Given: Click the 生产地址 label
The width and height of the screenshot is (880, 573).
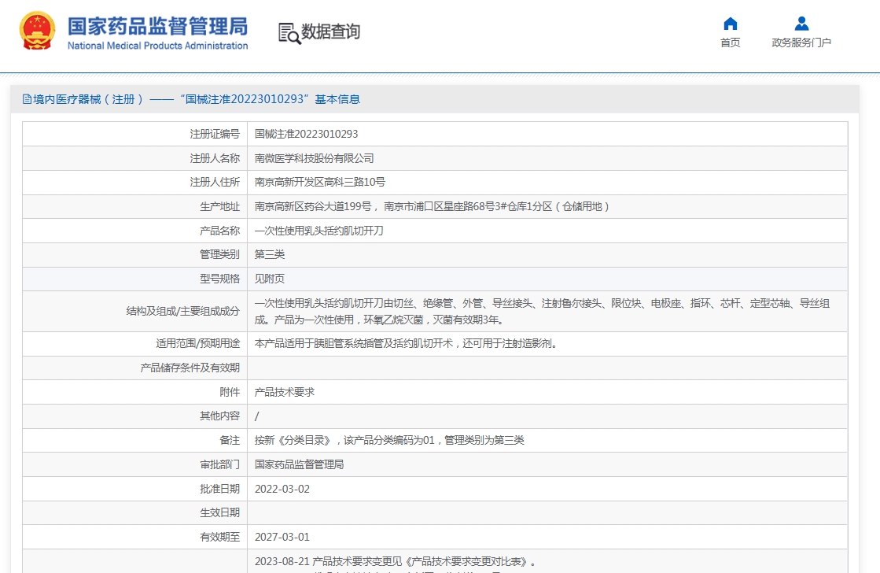Looking at the screenshot, I should click(x=220, y=207).
